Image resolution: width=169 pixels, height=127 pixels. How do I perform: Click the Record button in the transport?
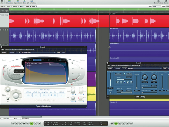tap(39, 123)
